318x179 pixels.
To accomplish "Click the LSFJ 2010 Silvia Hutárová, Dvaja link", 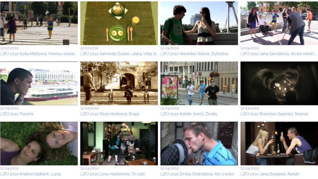I will [x=110, y=114].
